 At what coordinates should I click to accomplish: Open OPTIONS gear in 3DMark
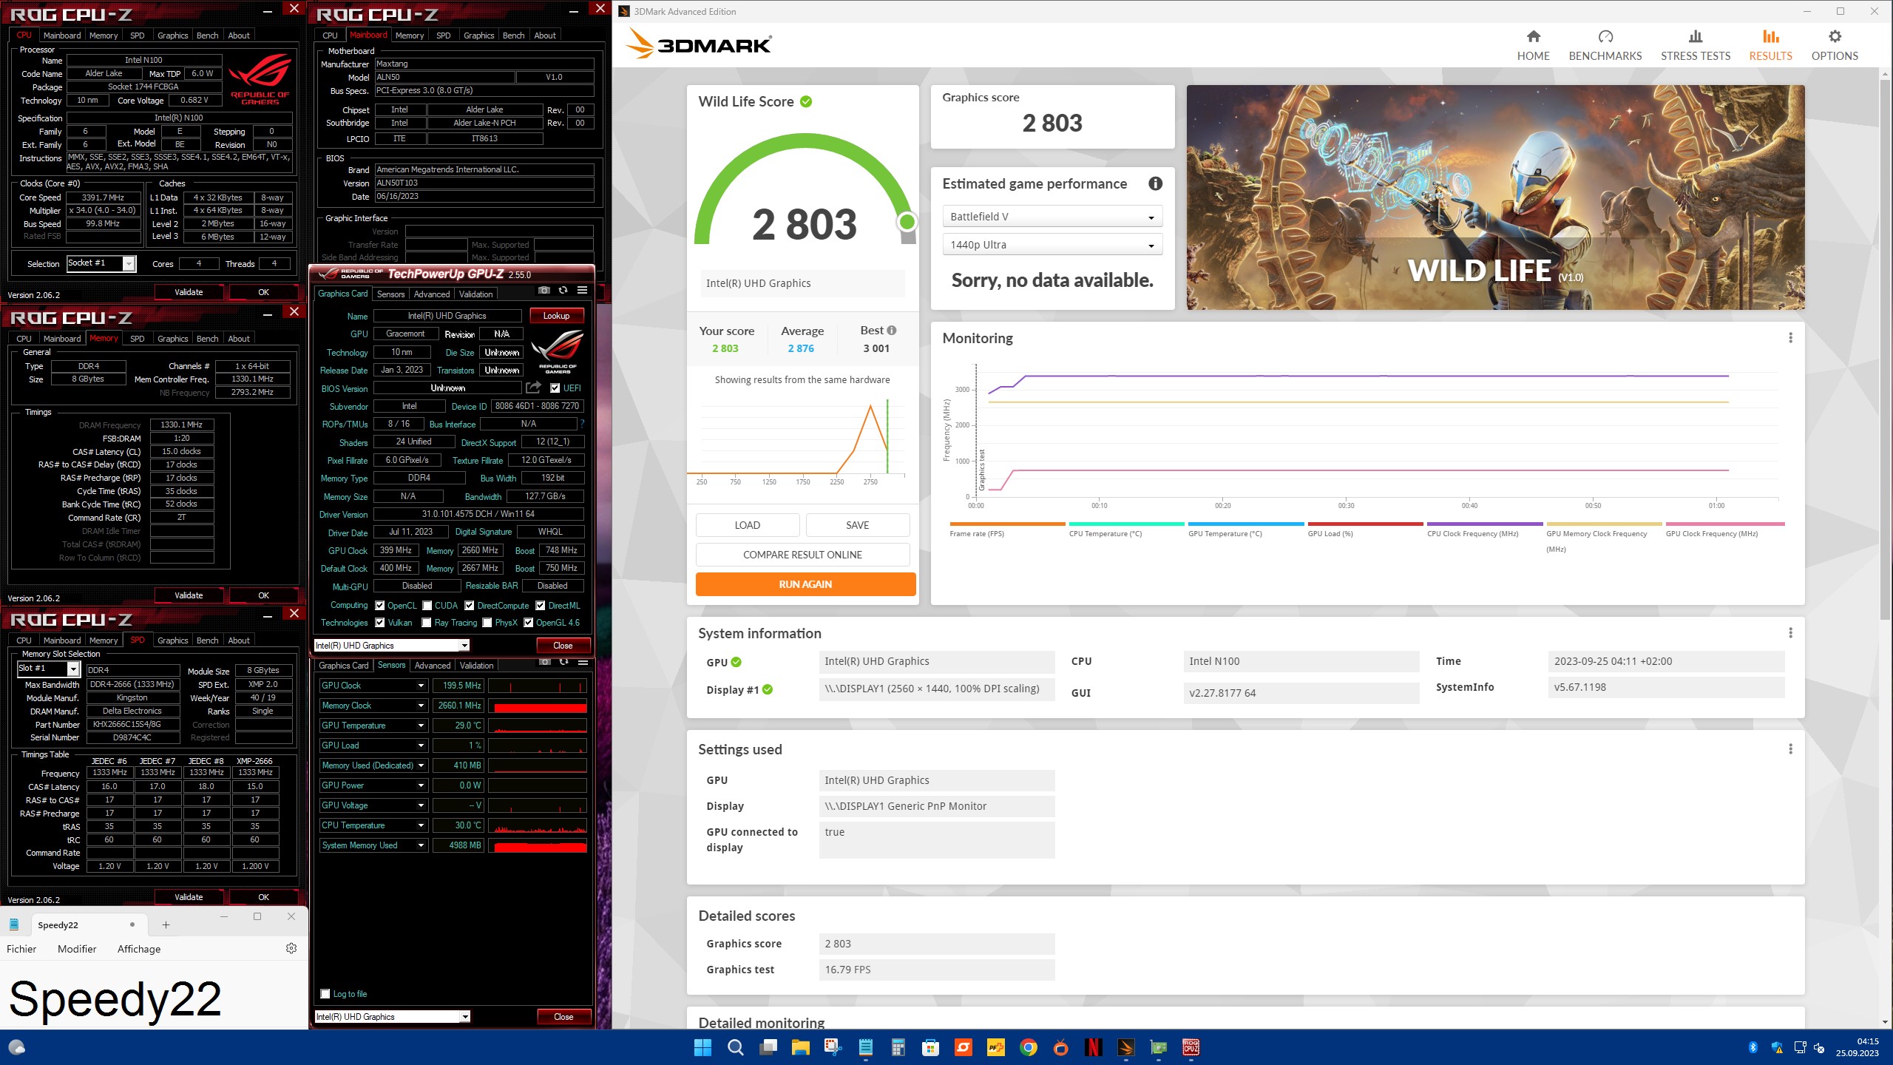click(1835, 46)
